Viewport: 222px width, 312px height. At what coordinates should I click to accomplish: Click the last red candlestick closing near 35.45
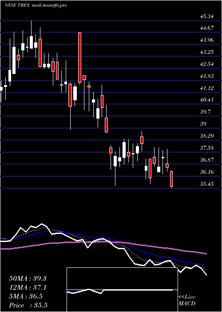click(171, 179)
